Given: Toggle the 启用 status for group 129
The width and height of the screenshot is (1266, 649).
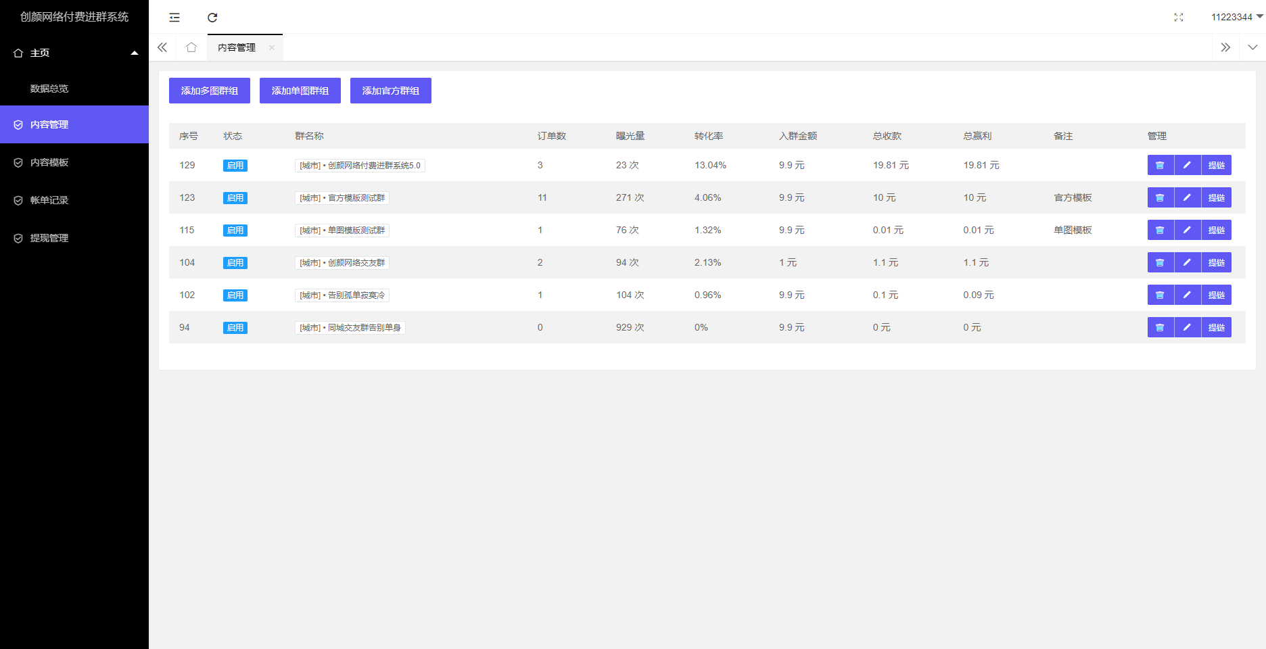Looking at the screenshot, I should tap(235, 166).
